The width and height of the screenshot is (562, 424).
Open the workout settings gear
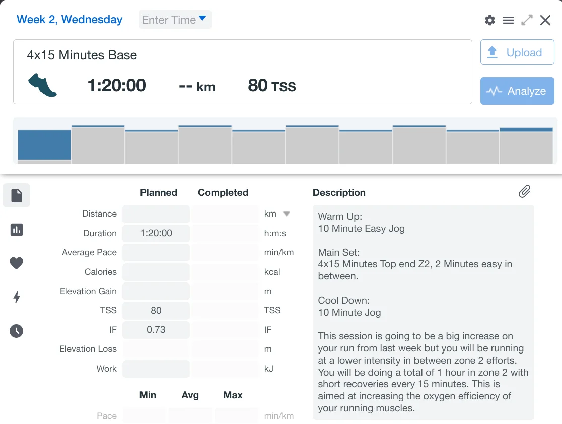point(489,20)
